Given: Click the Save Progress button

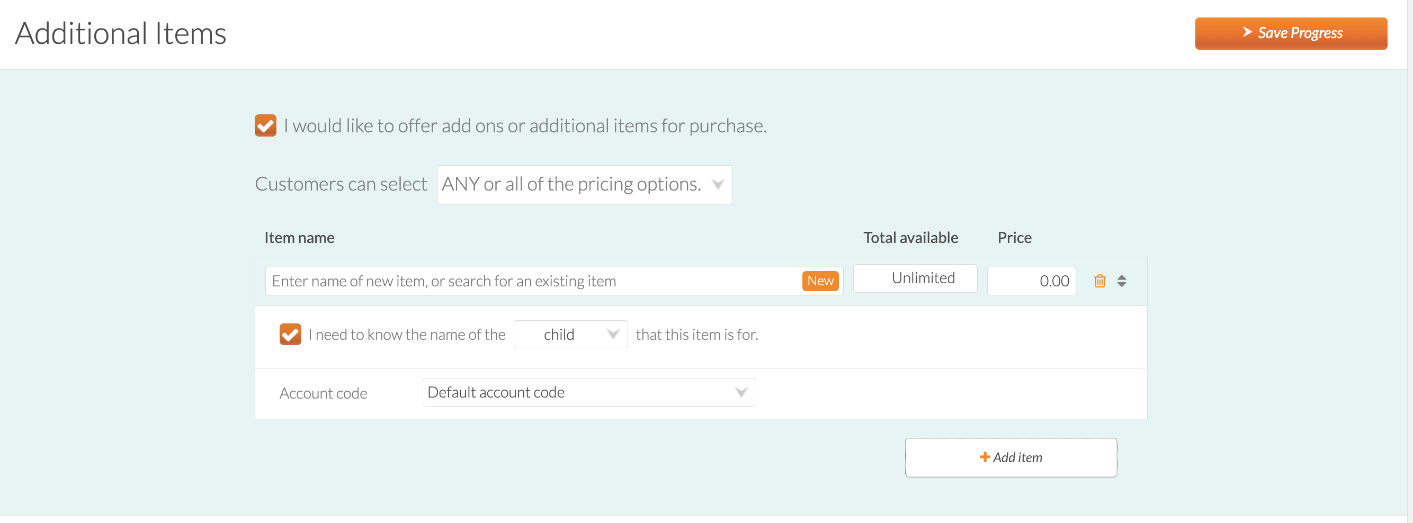Looking at the screenshot, I should tap(1291, 33).
